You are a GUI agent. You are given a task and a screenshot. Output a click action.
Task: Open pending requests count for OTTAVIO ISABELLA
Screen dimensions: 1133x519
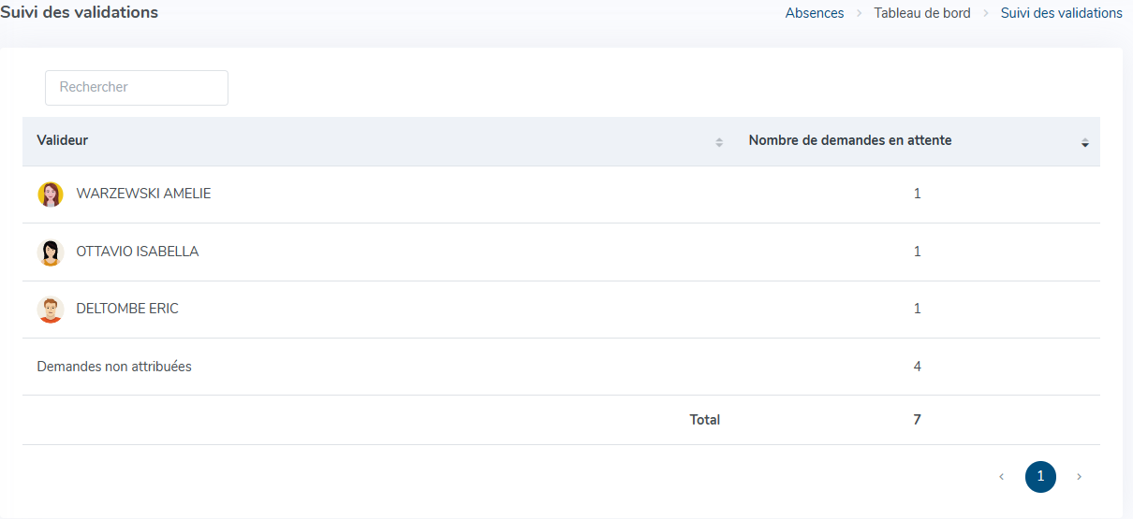(917, 252)
